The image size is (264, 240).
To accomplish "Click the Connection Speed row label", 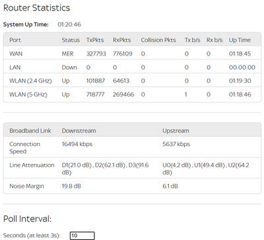I will coord(24,147).
